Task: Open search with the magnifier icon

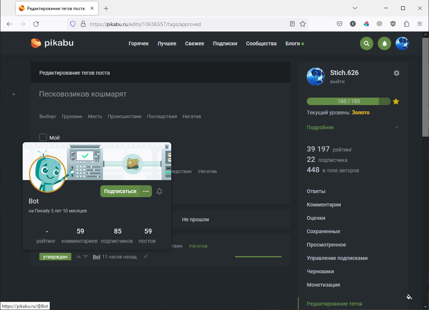Action: pos(366,43)
